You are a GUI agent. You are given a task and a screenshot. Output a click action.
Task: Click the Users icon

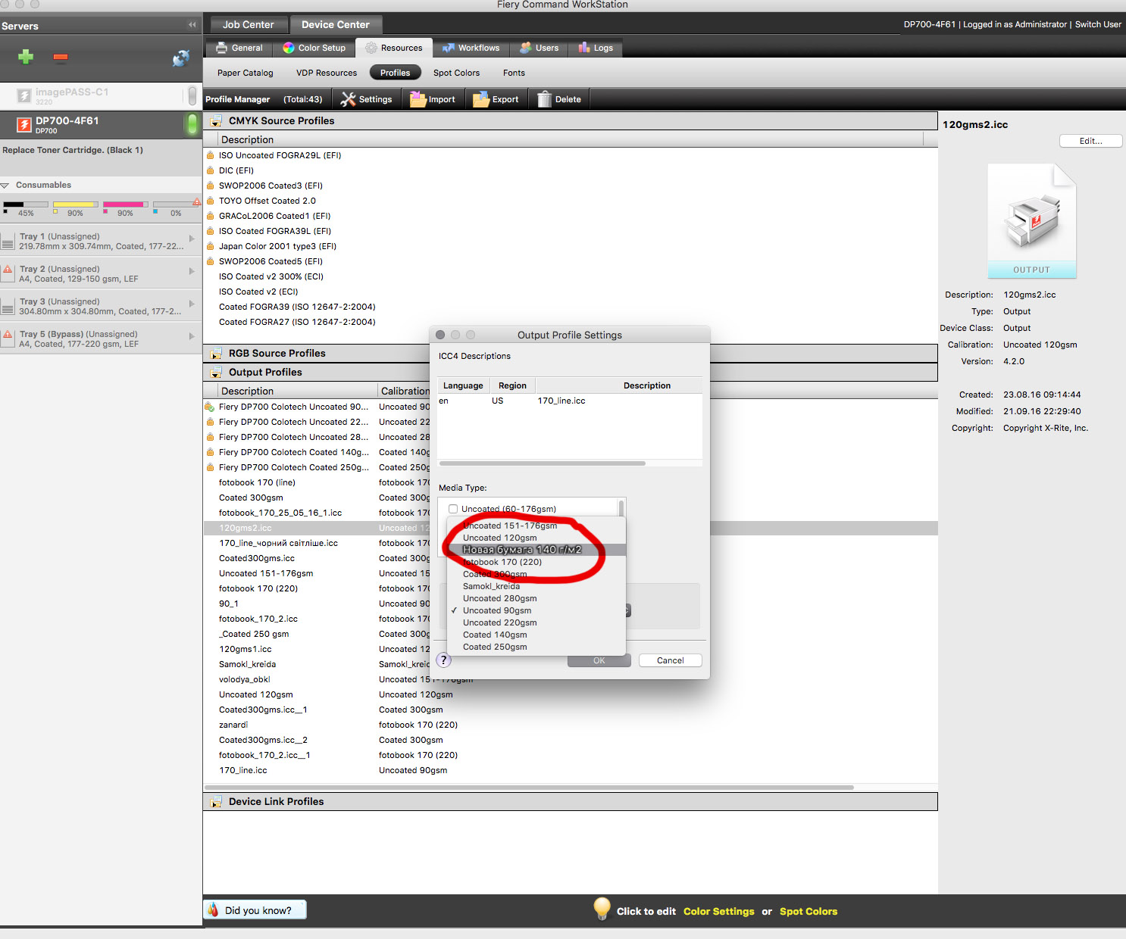(526, 48)
